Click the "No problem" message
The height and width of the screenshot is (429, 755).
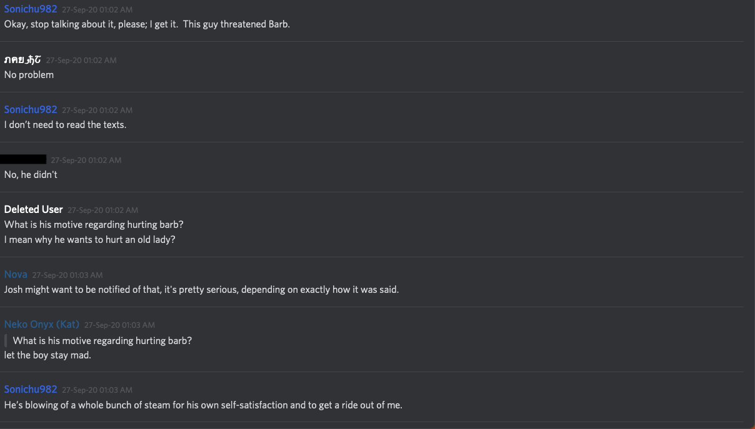(x=29, y=74)
